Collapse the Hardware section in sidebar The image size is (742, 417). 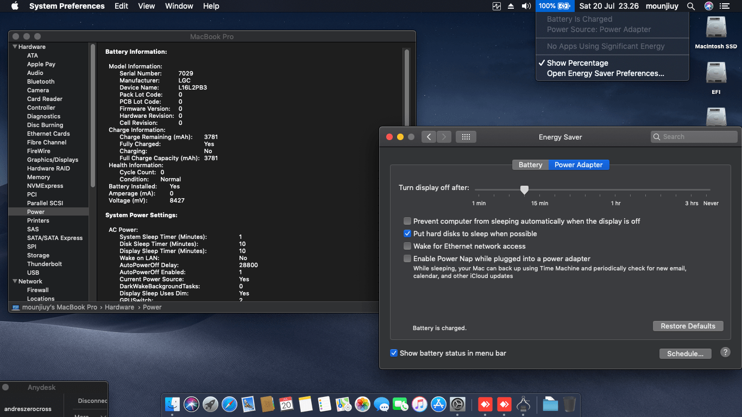(15, 47)
